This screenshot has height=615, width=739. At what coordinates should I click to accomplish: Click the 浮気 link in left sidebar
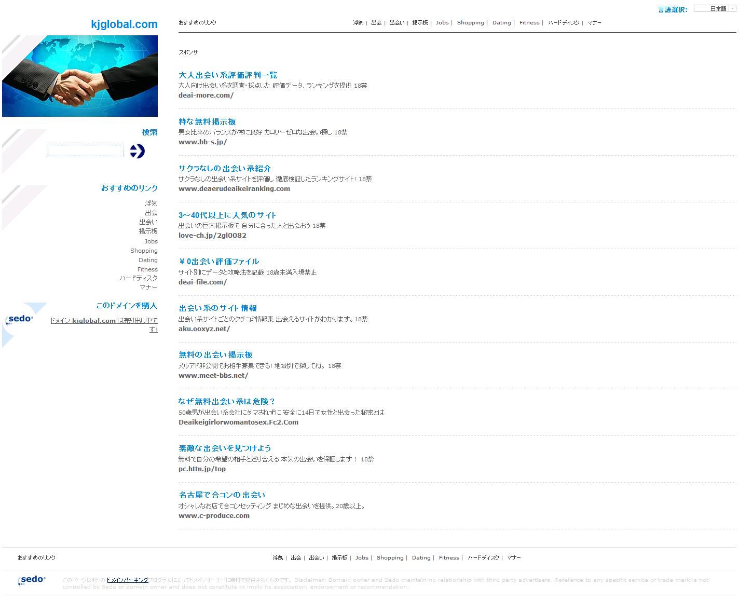[151, 203]
